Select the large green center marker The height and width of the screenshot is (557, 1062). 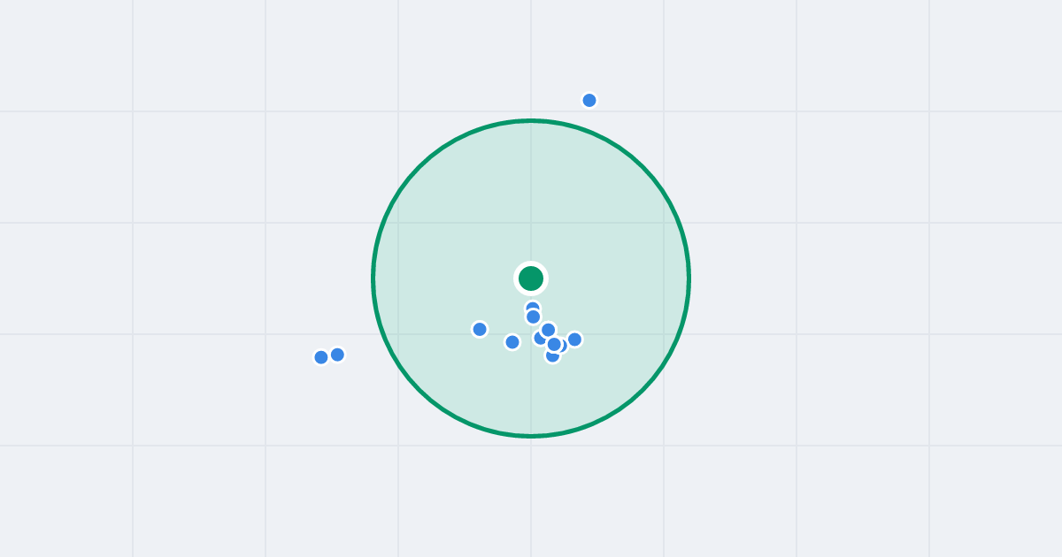click(531, 278)
